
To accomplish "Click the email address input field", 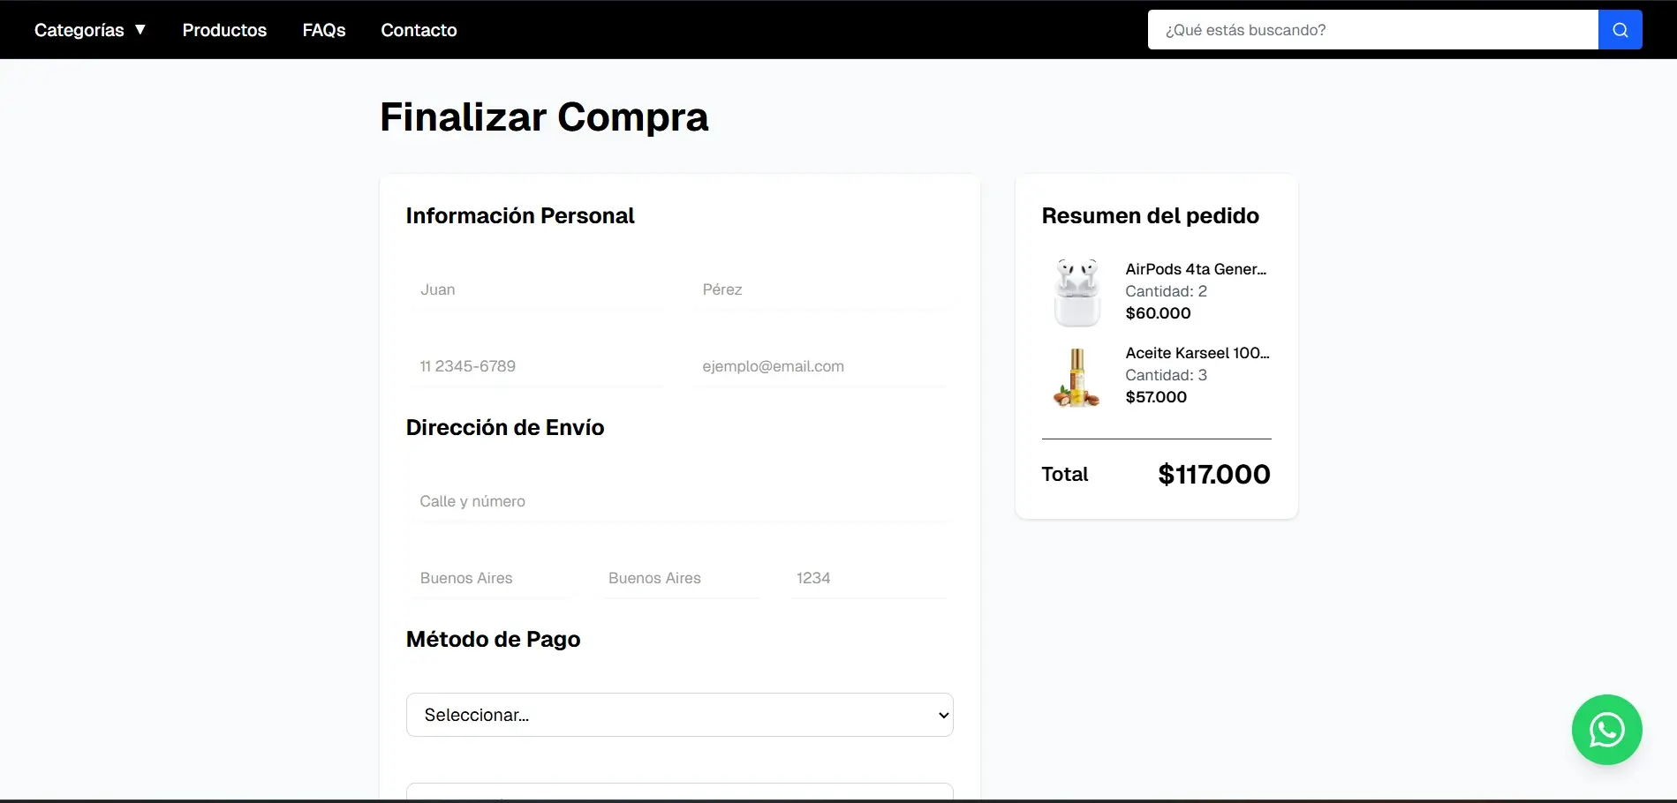I will [821, 365].
